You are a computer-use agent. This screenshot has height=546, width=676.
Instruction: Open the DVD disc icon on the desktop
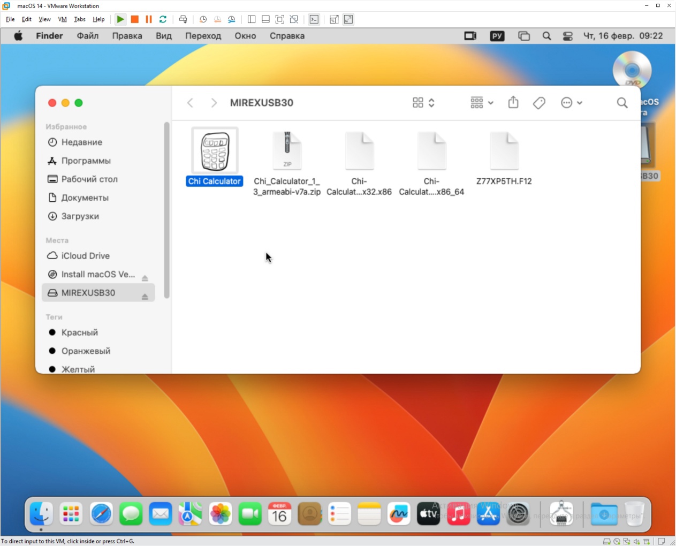click(632, 71)
